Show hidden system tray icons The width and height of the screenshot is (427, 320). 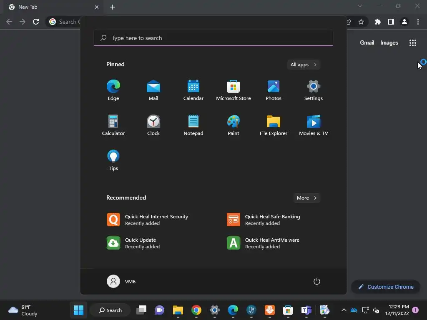[x=344, y=310]
